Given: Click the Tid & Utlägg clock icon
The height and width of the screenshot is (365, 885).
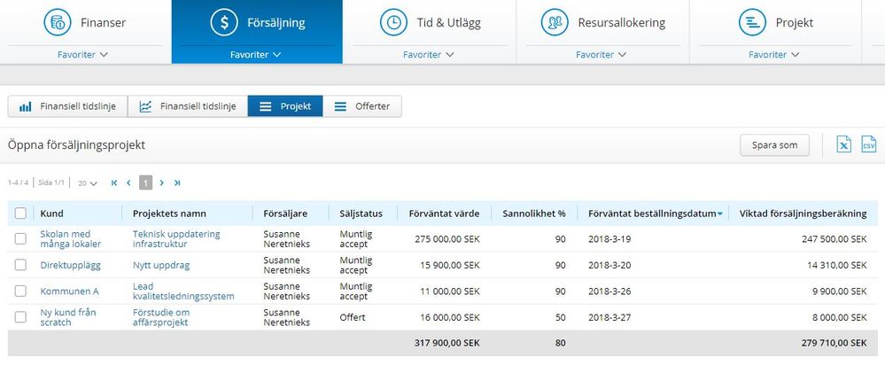Looking at the screenshot, I should pos(393,22).
